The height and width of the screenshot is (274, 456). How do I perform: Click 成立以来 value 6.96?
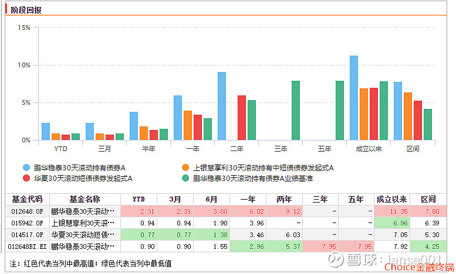pos(400,223)
